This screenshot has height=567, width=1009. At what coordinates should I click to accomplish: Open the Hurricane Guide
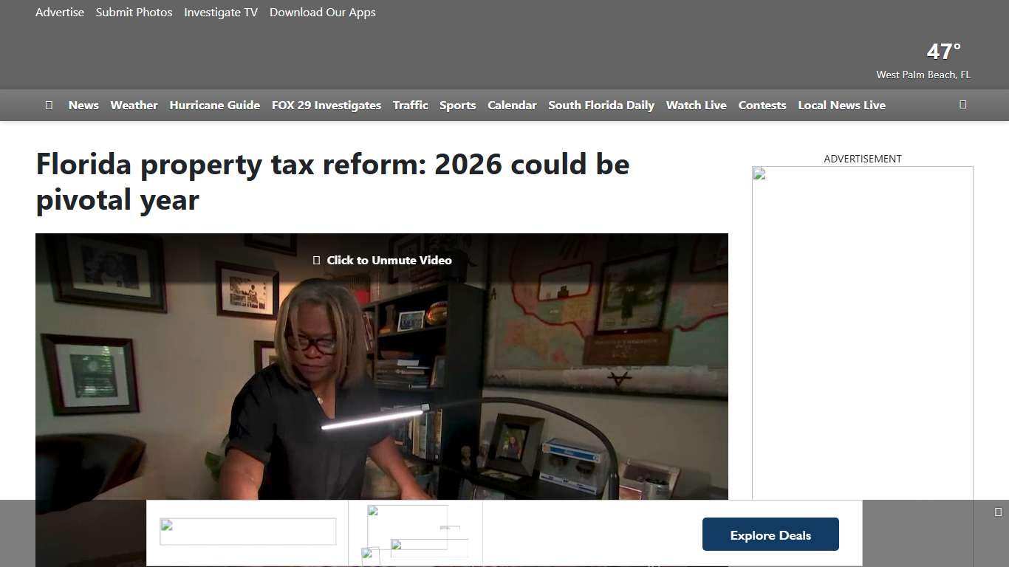pyautogui.click(x=214, y=105)
